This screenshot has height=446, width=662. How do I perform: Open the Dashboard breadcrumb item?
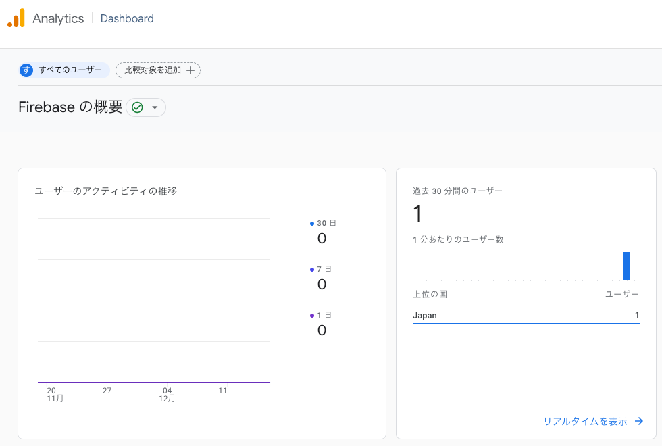(x=127, y=19)
